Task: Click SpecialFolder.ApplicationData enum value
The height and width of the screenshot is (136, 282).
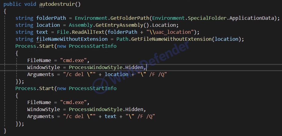Action: [x=232, y=18]
